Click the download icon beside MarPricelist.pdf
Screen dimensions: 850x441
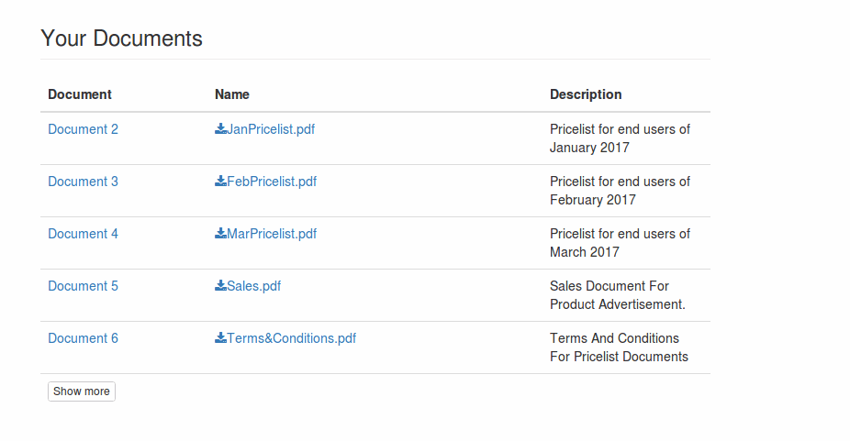click(x=220, y=233)
